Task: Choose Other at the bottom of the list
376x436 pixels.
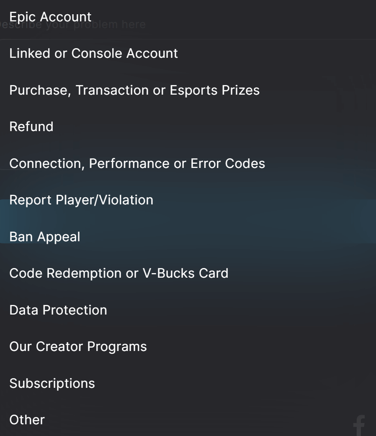Action: pos(27,420)
